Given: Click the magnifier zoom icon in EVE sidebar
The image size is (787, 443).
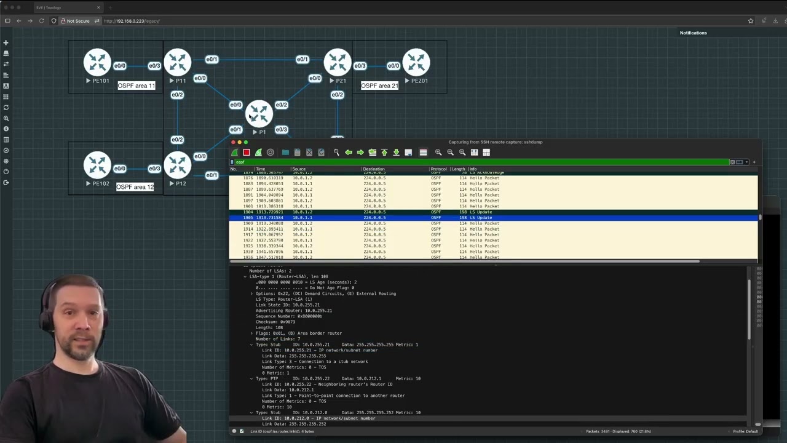Looking at the screenshot, I should 6,118.
